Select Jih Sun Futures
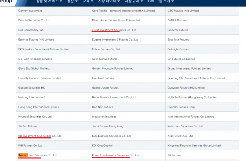 [x=27, y=126]
